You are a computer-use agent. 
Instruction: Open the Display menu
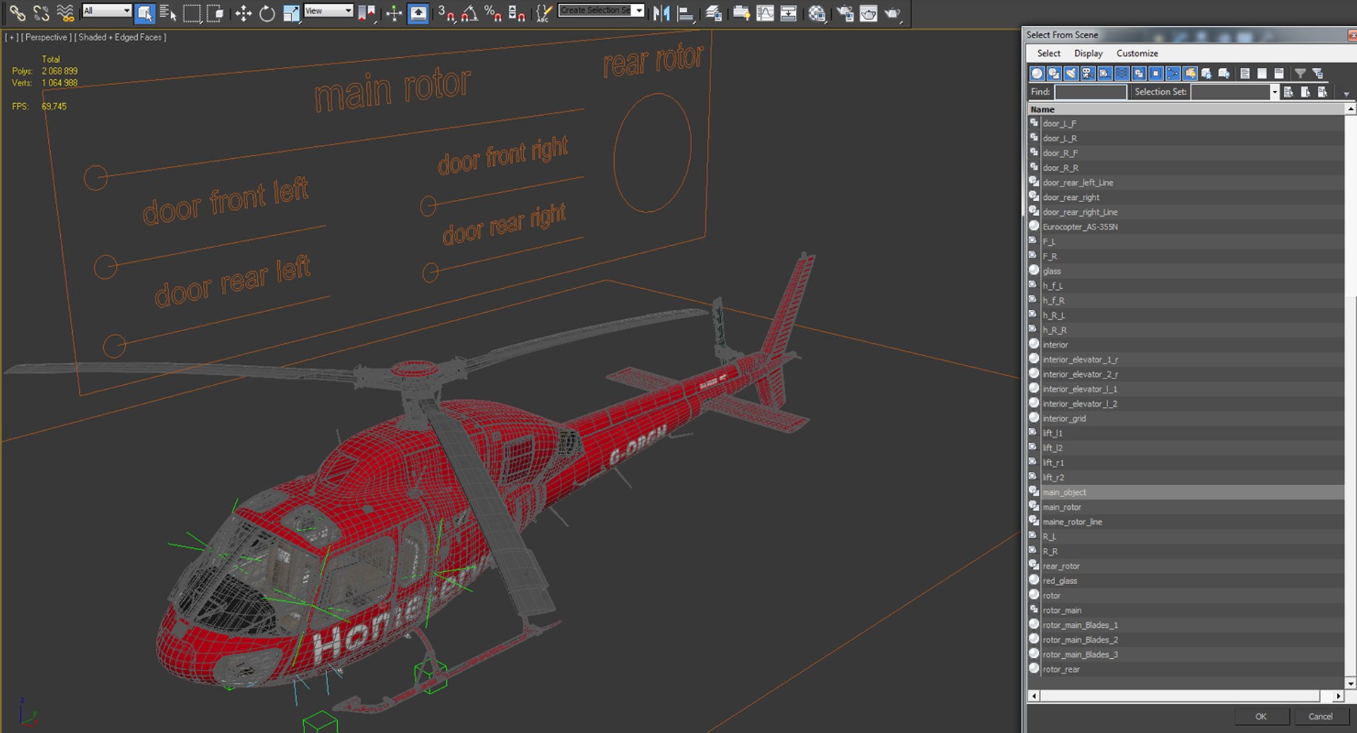coord(1088,54)
